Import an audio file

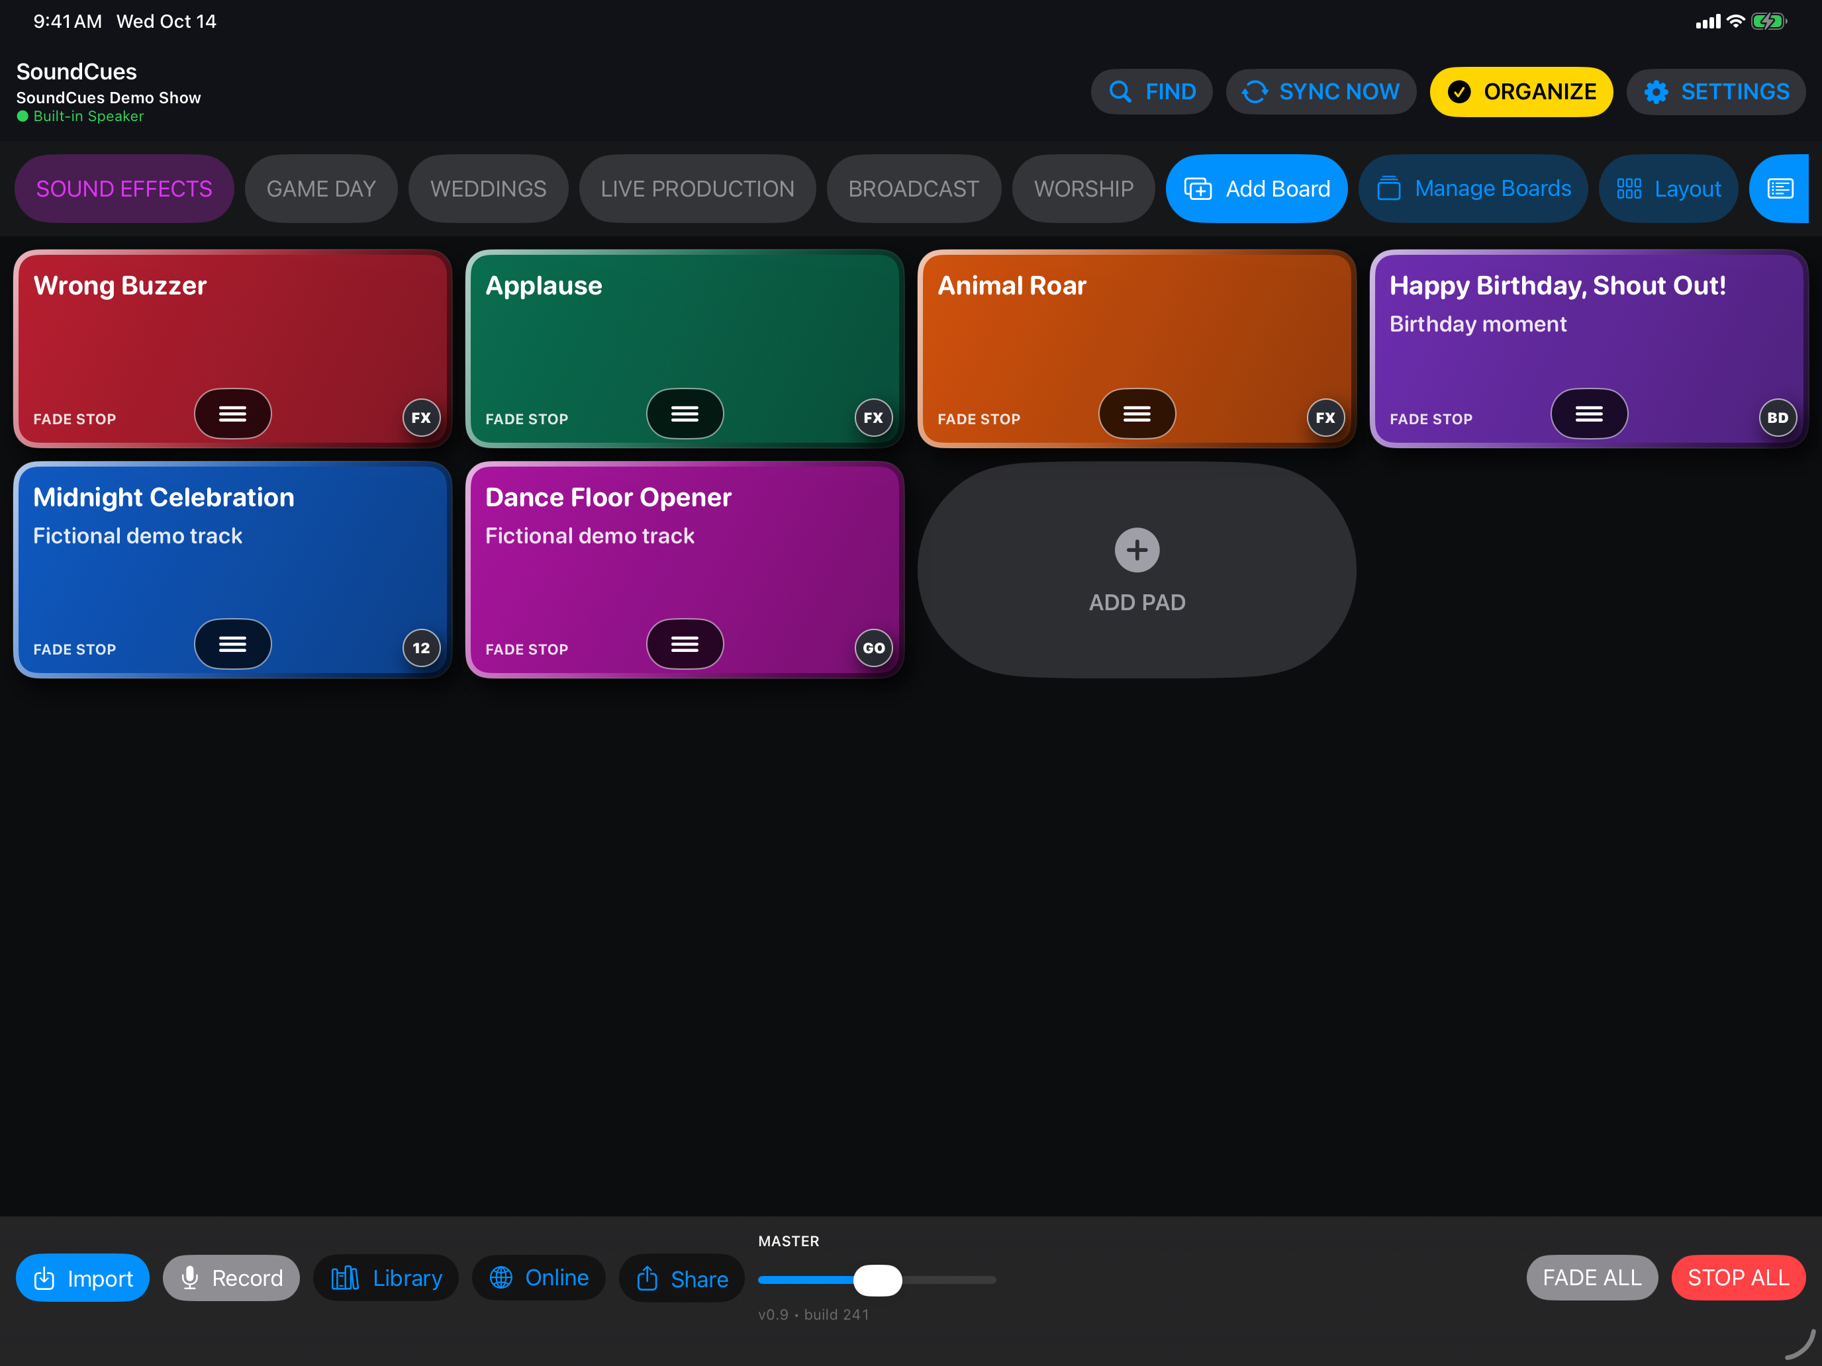click(82, 1278)
